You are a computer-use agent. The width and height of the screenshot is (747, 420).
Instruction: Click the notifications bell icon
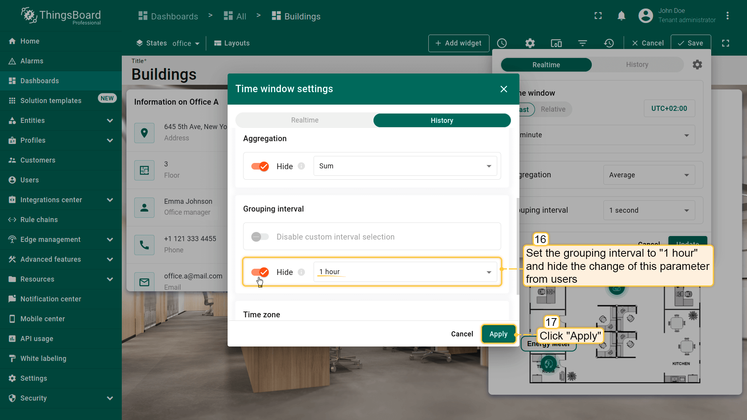tap(621, 16)
